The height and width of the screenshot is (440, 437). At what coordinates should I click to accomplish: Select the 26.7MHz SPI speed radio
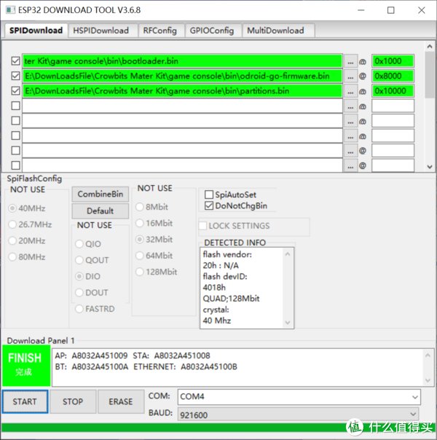click(x=12, y=224)
